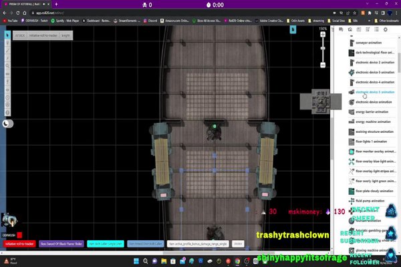Toggle the dark mode moon switch

click(7, 124)
